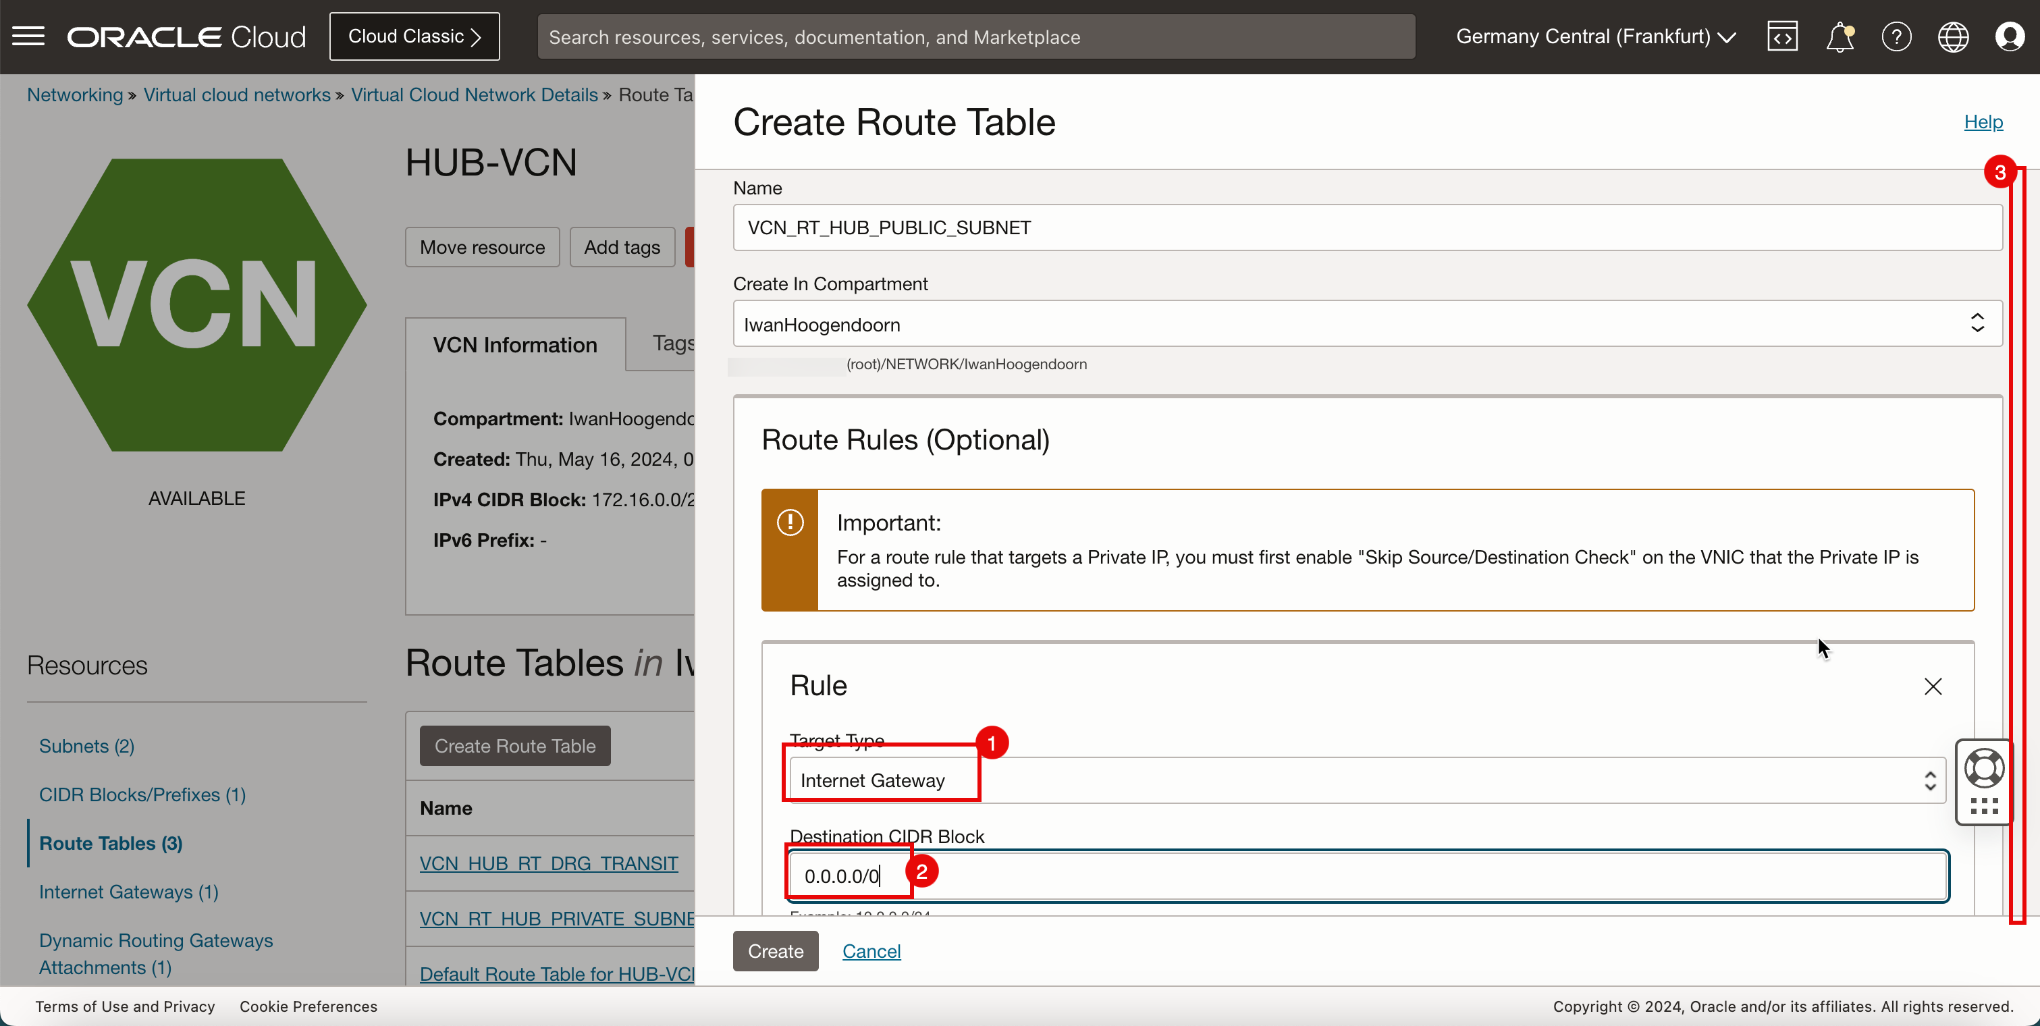
Task: Click the globe/language selector icon
Action: (1952, 36)
